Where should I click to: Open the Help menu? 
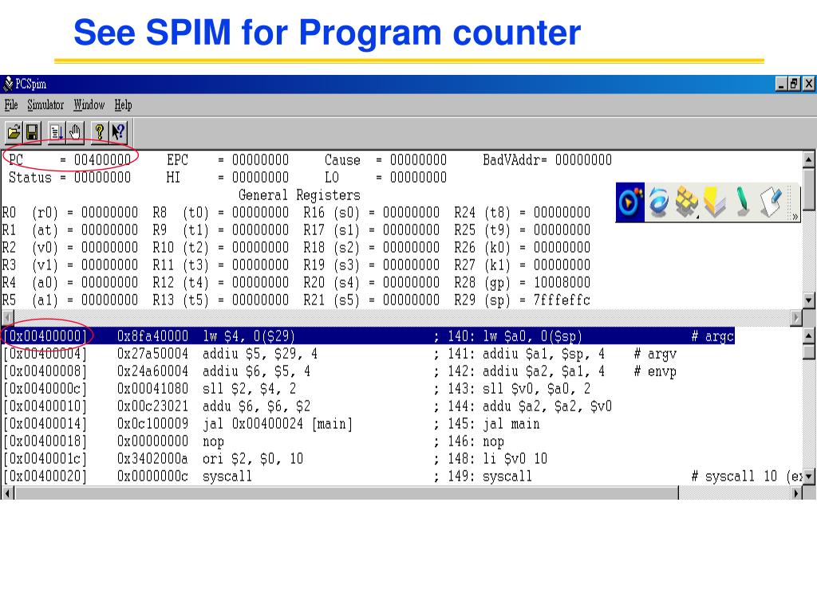[x=123, y=105]
